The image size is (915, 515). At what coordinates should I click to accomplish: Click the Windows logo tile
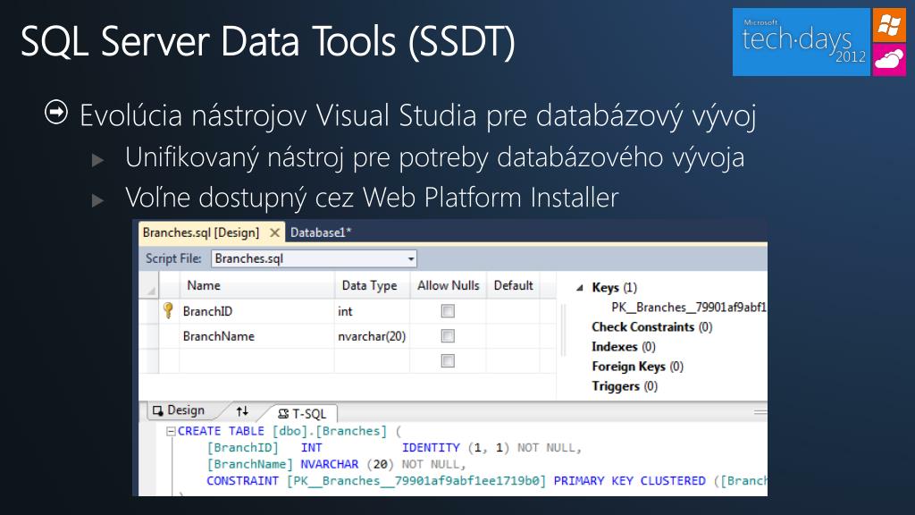click(889, 25)
